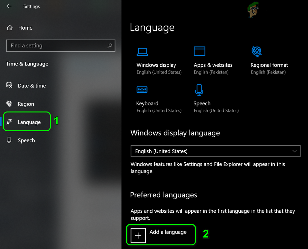Click the Home house icon
The height and width of the screenshot is (249, 308).
10,27
